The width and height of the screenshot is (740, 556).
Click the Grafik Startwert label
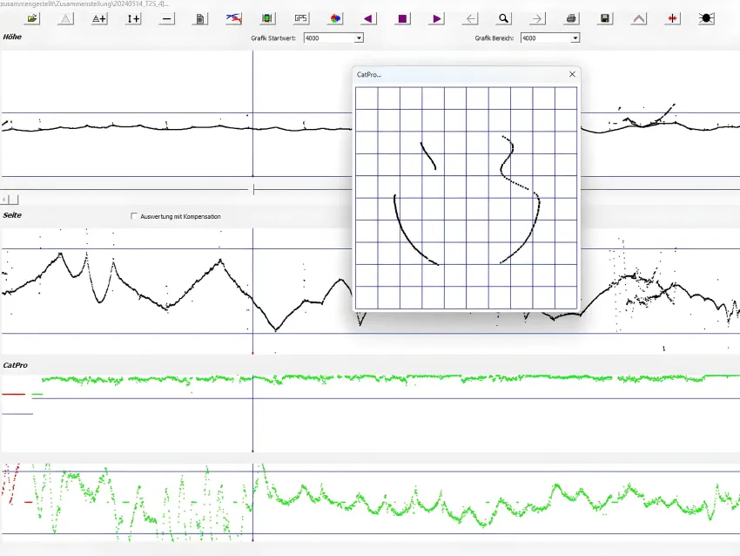click(x=273, y=38)
